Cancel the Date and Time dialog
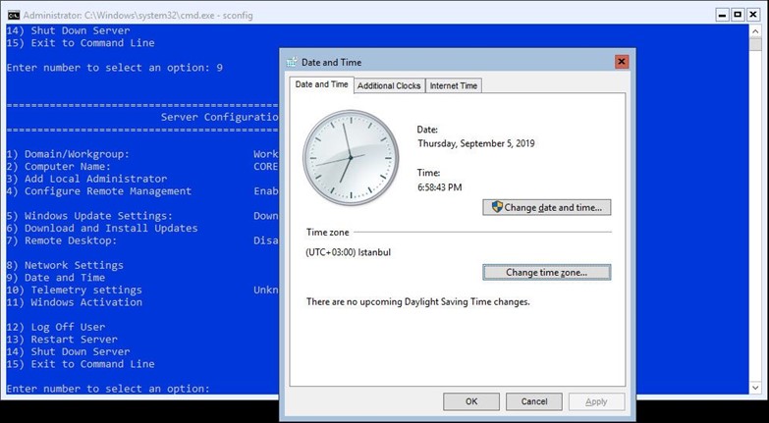 click(x=534, y=401)
